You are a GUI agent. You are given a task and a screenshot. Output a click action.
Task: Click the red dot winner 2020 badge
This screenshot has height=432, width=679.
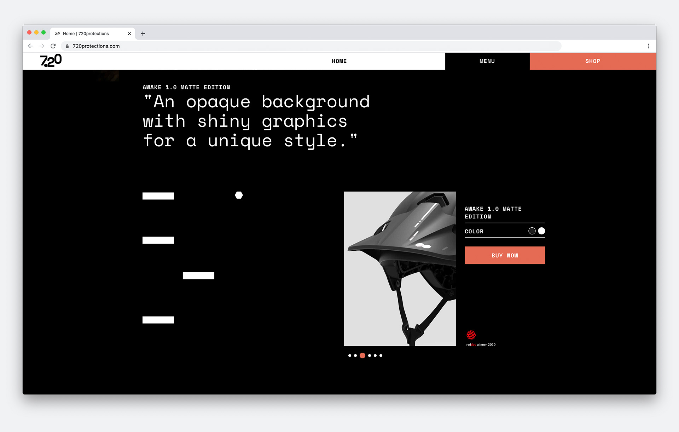[x=481, y=338]
